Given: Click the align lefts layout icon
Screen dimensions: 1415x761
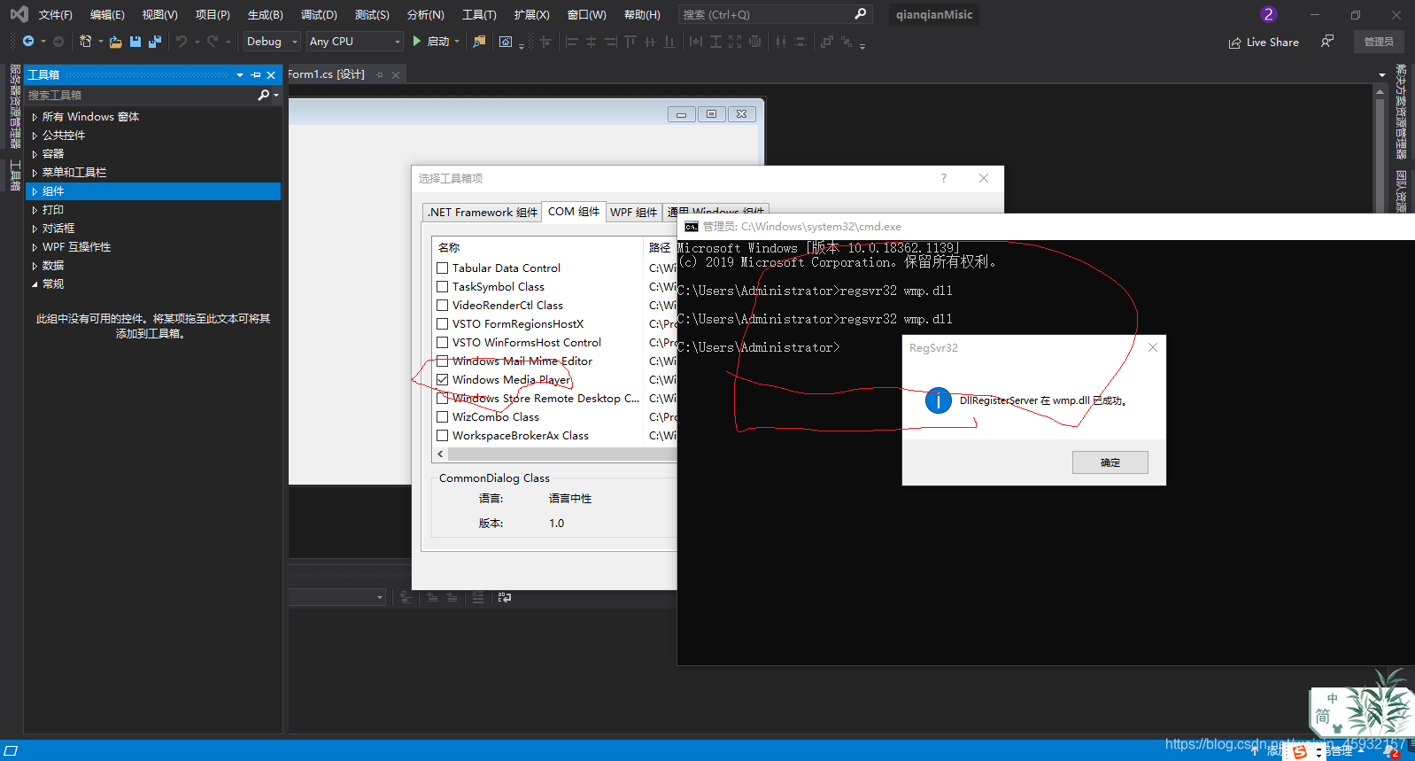Looking at the screenshot, I should point(571,42).
